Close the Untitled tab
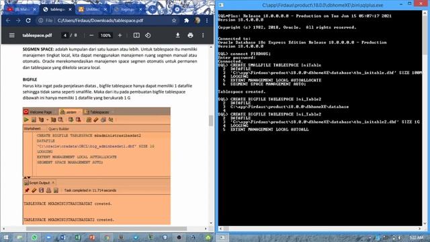 point(105,9)
